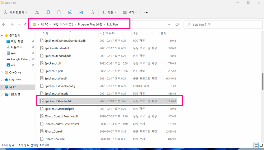Click the Paste clipboard icon

click(x=59, y=12)
